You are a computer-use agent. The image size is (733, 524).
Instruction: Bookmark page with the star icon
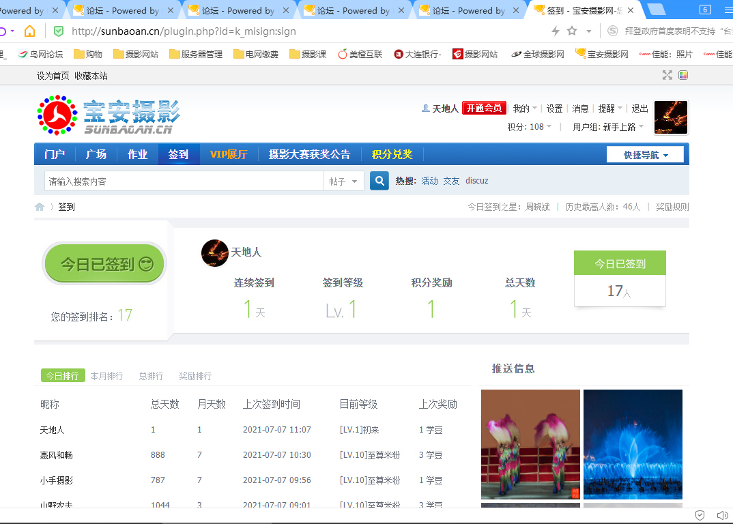(x=572, y=31)
